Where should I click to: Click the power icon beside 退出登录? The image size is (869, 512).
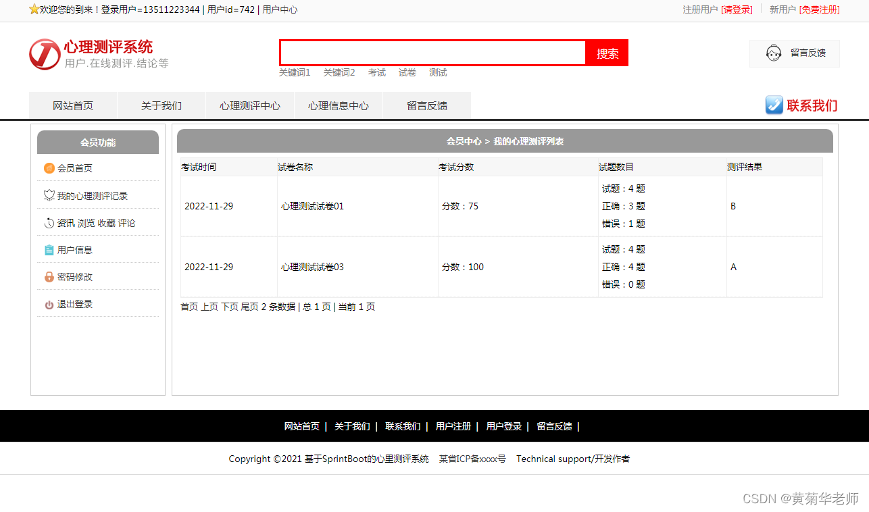(x=48, y=303)
